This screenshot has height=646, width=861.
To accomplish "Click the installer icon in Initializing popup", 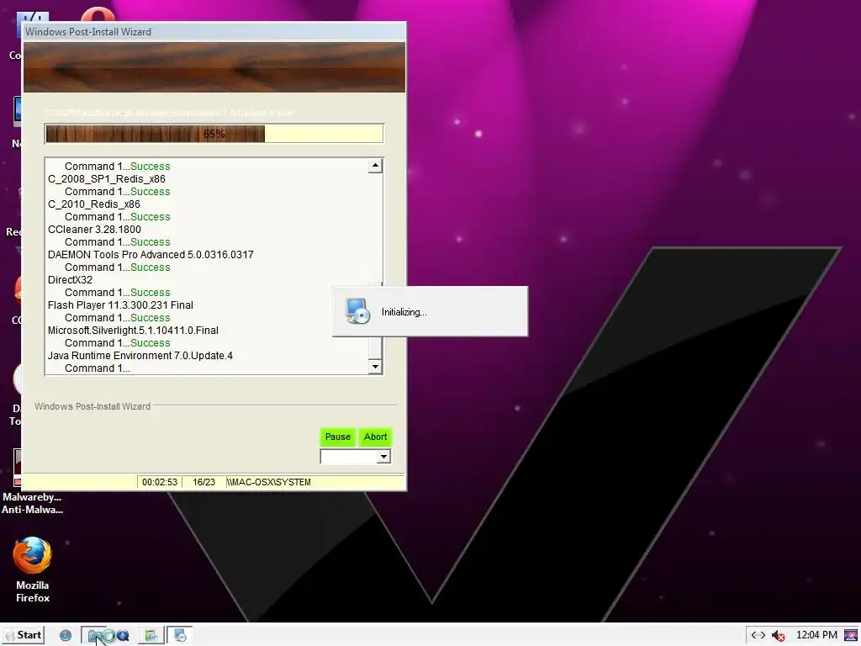I will (357, 311).
